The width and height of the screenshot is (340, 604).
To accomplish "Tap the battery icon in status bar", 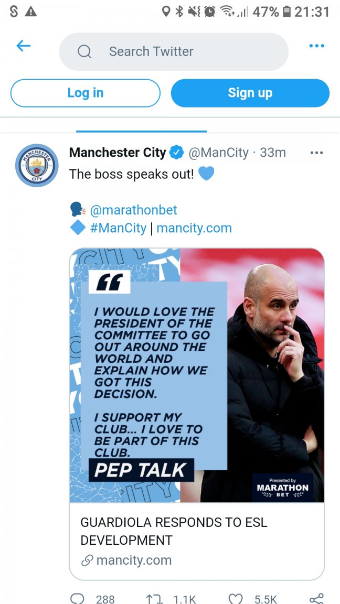I will tap(286, 12).
